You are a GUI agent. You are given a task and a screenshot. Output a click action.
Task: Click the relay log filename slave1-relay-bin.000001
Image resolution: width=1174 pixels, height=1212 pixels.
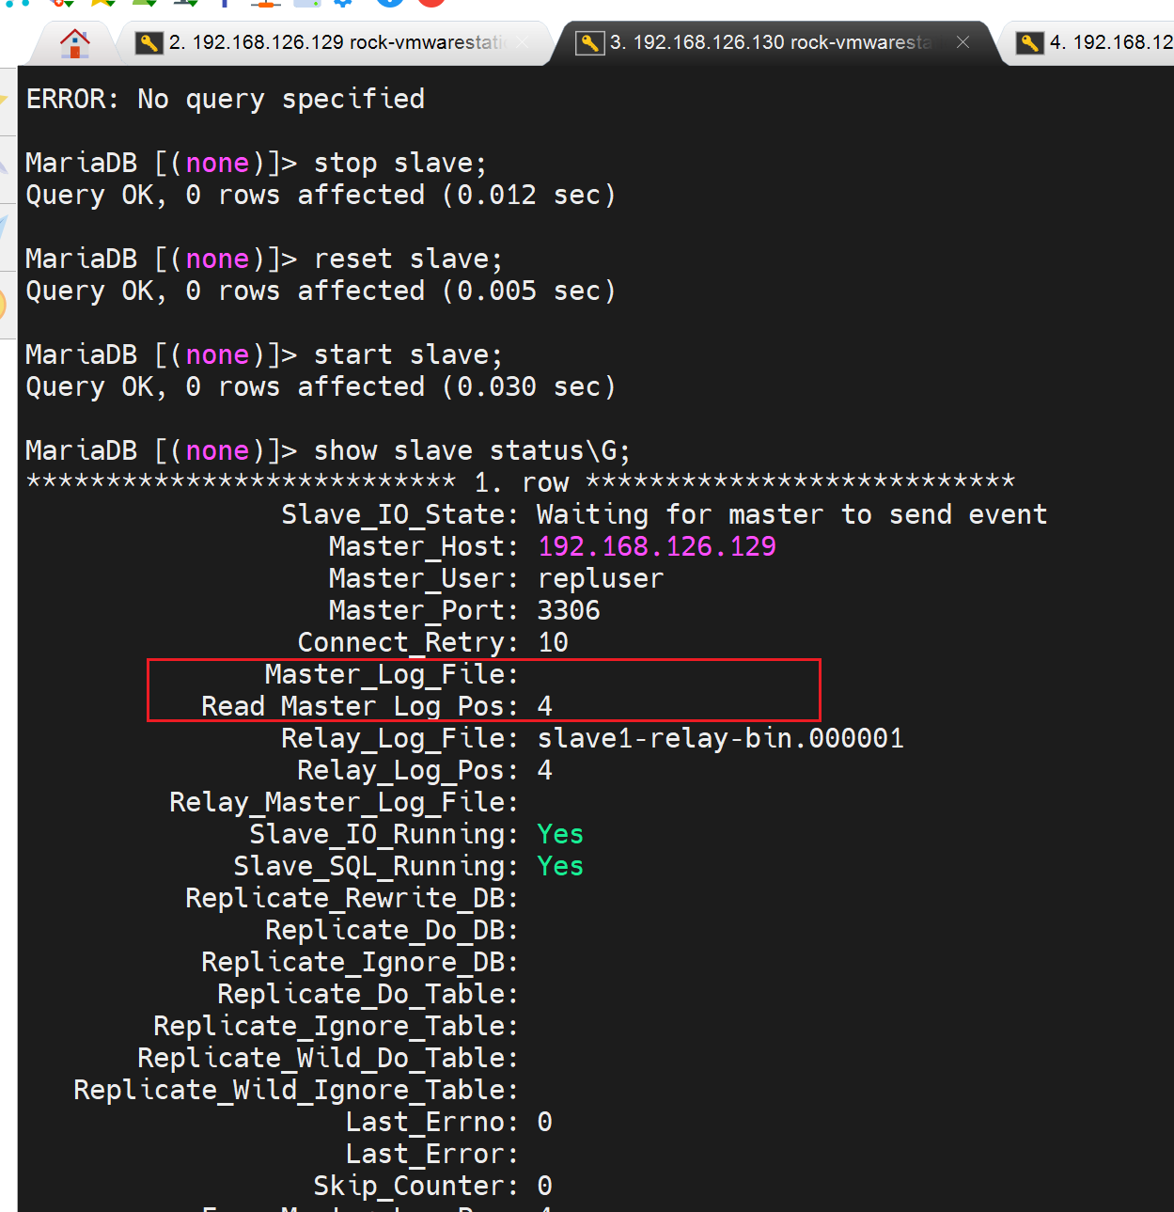tap(720, 738)
